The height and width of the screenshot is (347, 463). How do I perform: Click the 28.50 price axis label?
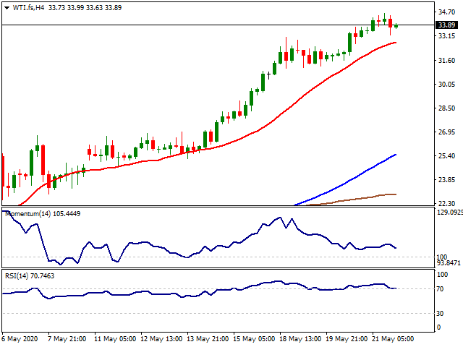pyautogui.click(x=446, y=108)
